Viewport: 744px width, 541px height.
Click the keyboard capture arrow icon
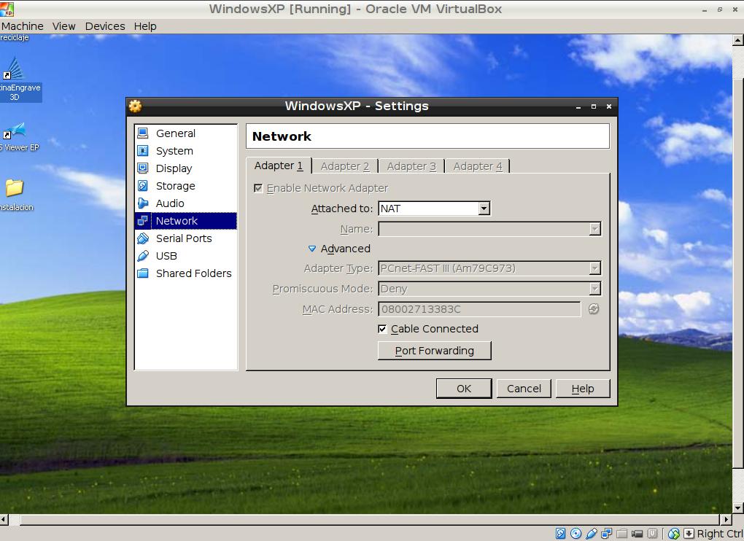click(x=689, y=534)
